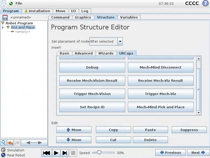
Task: Select the Advanced insert tab
Action: (x=84, y=53)
